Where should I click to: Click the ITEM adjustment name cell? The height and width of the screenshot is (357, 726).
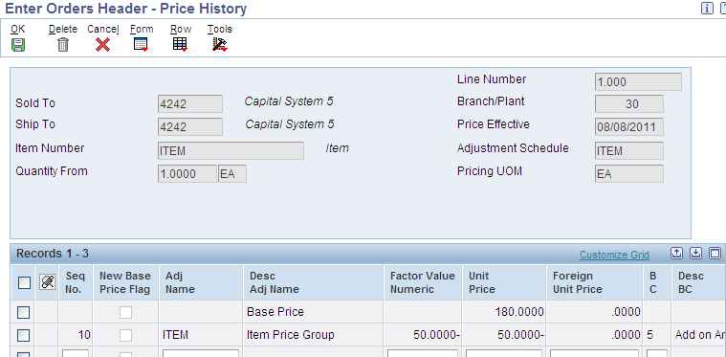coord(201,335)
